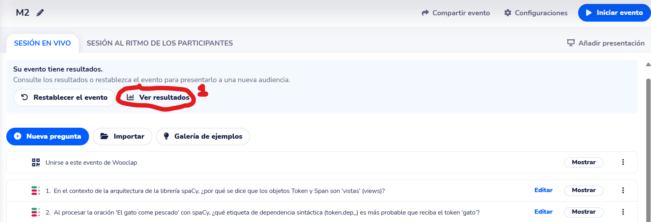Open Ver resultados
The width and height of the screenshot is (651, 222).
(x=158, y=97)
